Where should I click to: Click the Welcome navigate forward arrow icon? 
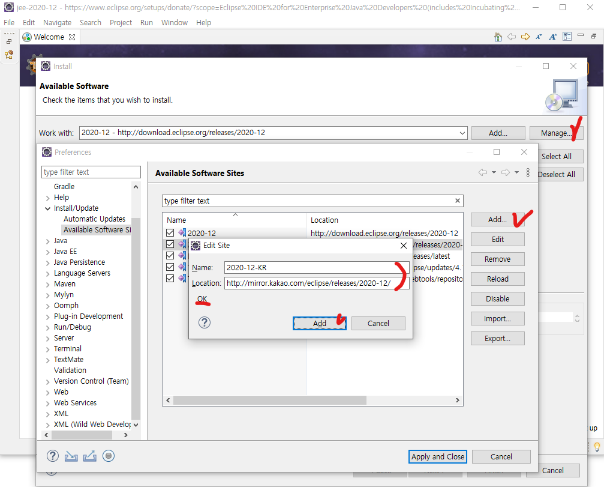(x=525, y=37)
